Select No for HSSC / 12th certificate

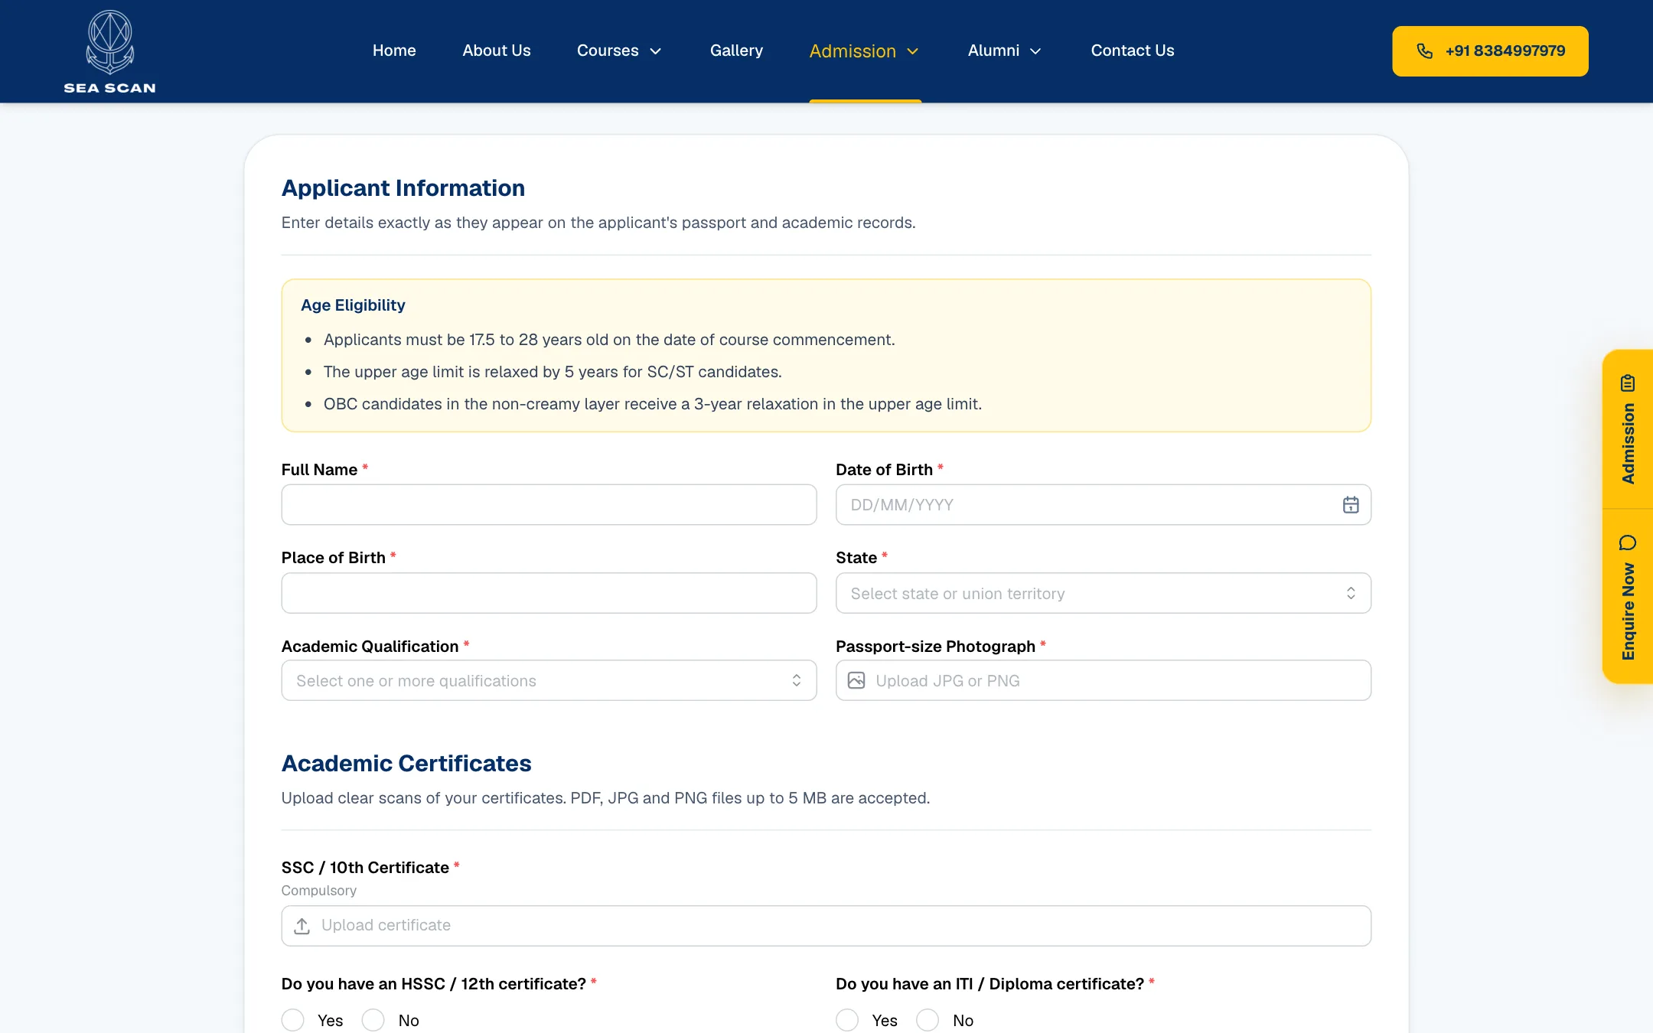373,1020
